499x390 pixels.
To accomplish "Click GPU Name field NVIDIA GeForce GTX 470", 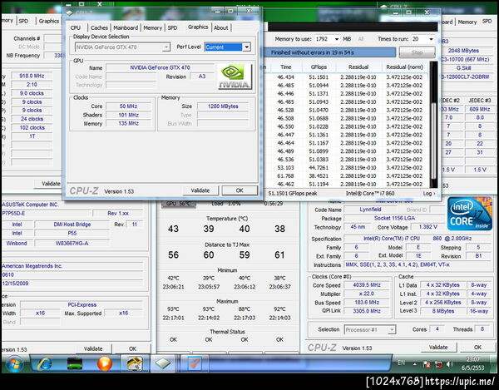I will point(160,67).
